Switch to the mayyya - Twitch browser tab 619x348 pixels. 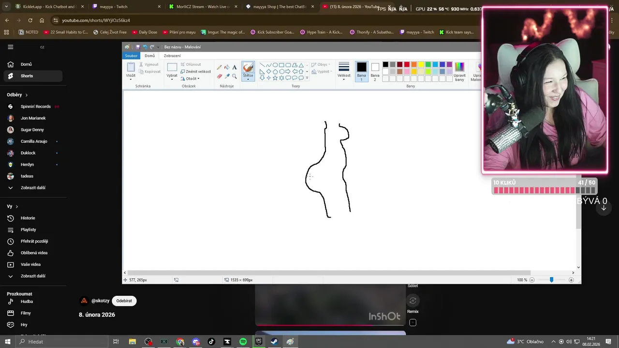click(x=126, y=7)
